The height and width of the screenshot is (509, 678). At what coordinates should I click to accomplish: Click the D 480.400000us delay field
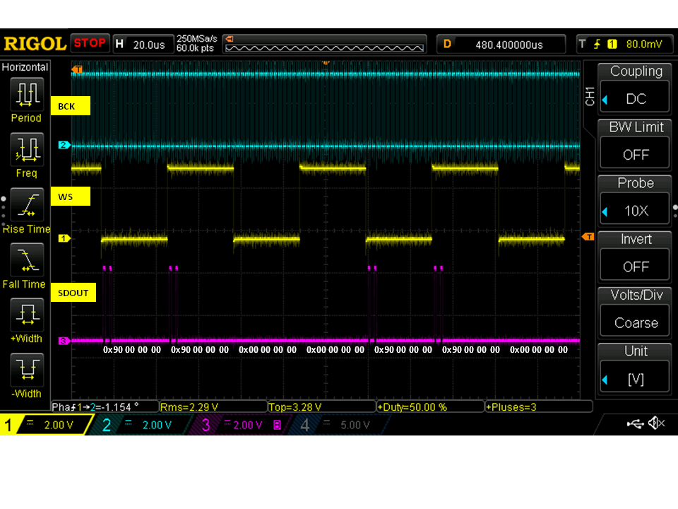501,45
